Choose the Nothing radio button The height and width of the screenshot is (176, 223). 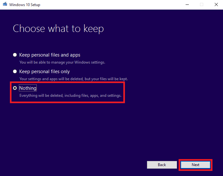(x=15, y=88)
